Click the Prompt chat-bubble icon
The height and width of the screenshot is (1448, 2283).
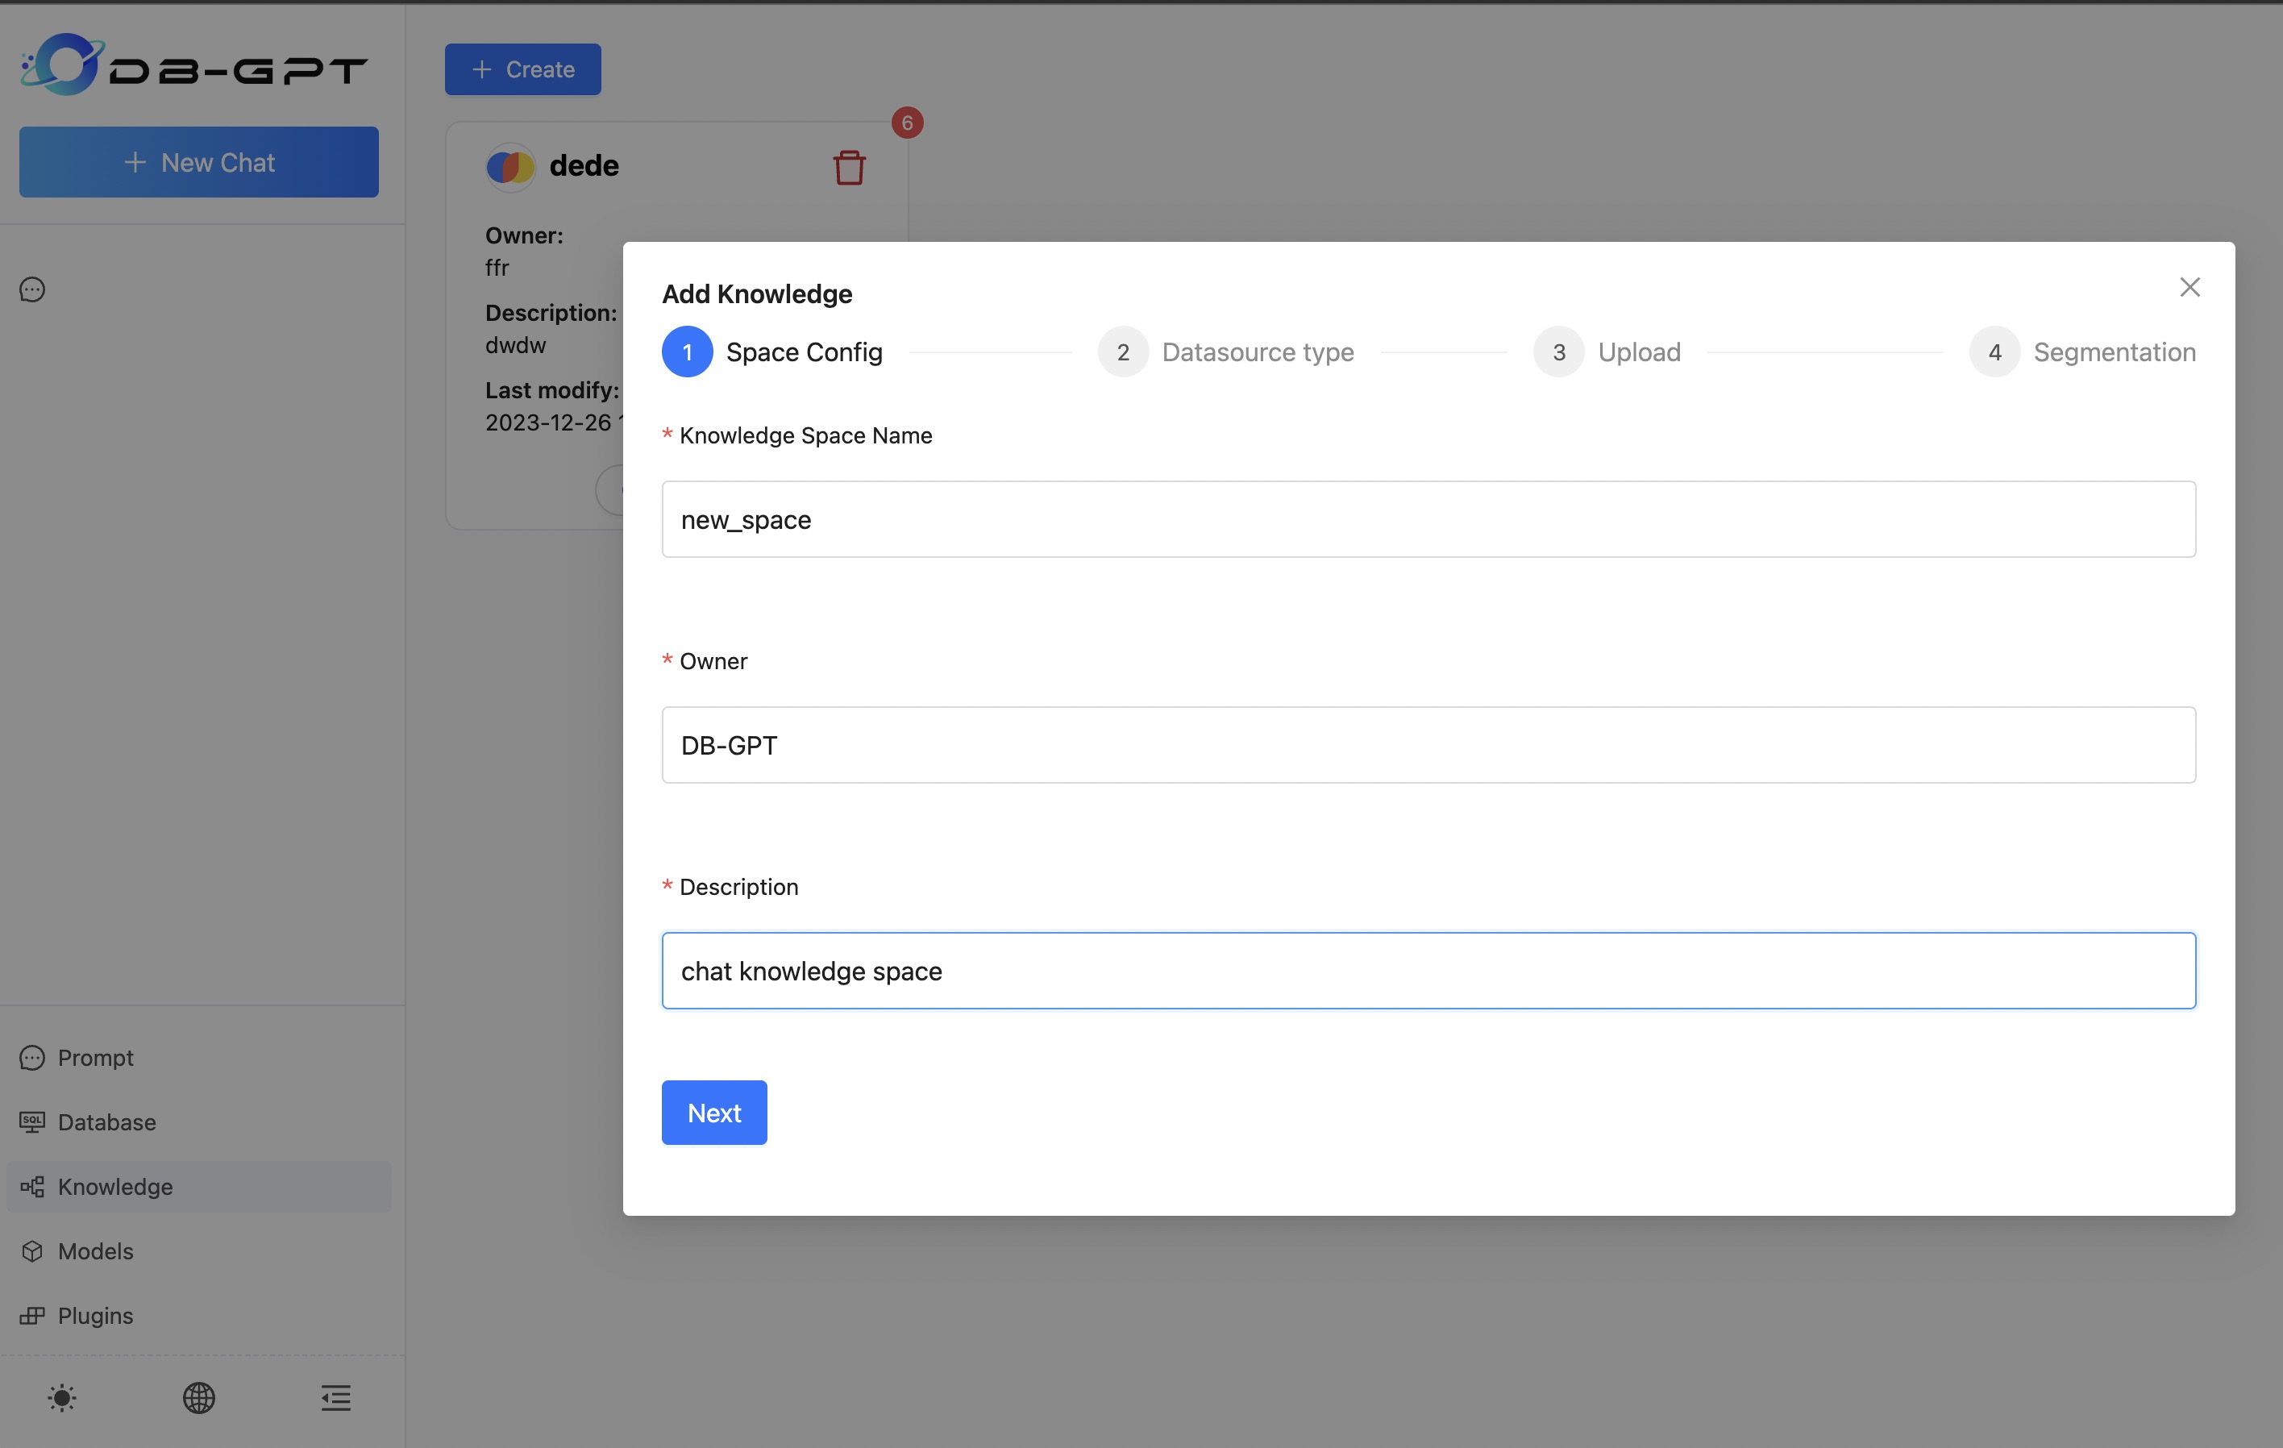click(x=33, y=1057)
